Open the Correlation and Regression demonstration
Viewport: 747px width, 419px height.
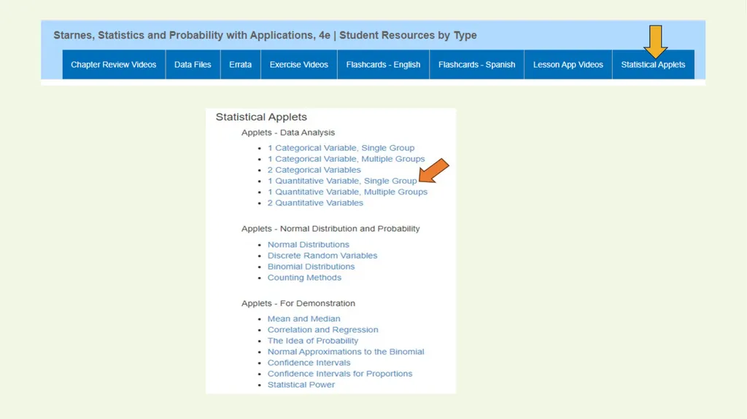point(322,330)
